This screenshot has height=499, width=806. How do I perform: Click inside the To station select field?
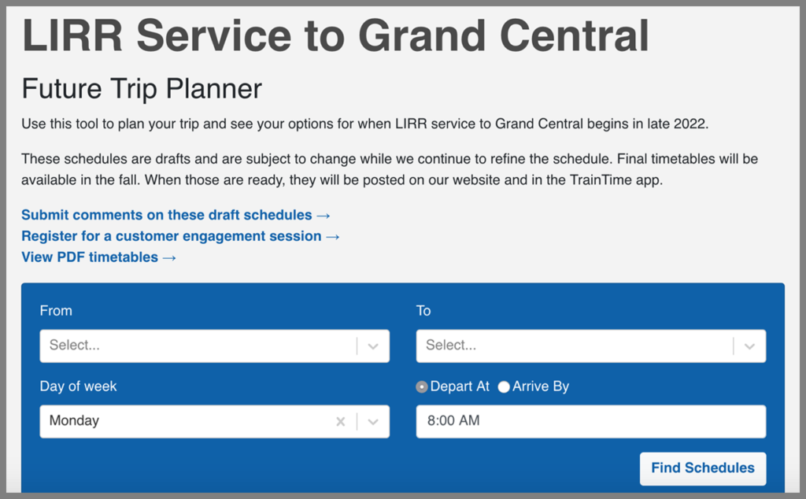(x=573, y=346)
